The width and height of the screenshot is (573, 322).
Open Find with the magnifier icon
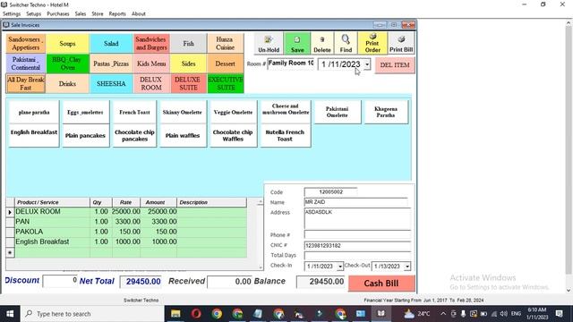click(x=346, y=44)
